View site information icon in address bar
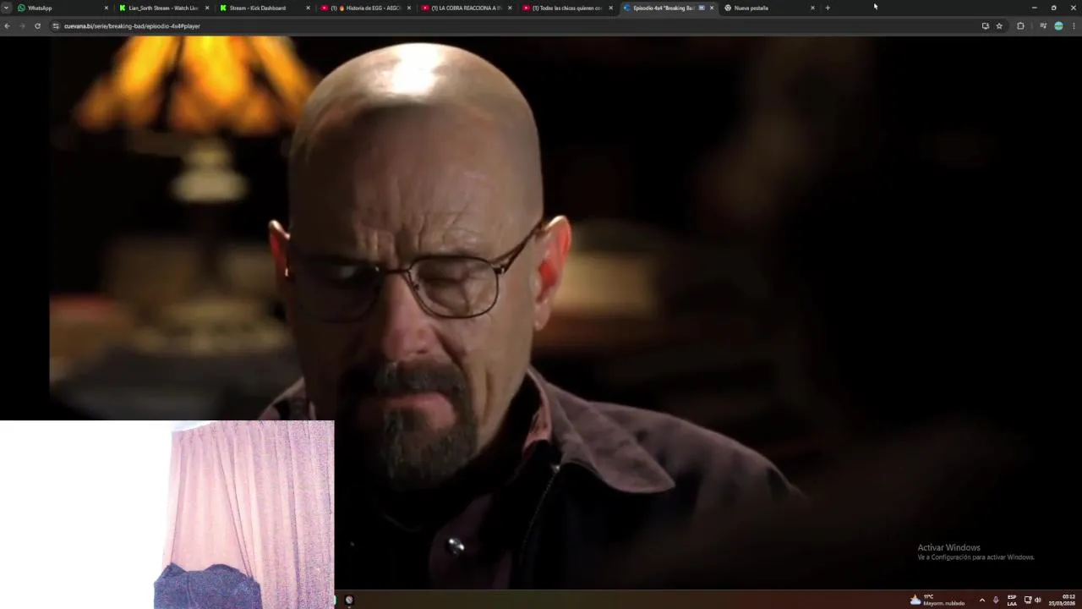This screenshot has height=609, width=1082. coord(56,26)
